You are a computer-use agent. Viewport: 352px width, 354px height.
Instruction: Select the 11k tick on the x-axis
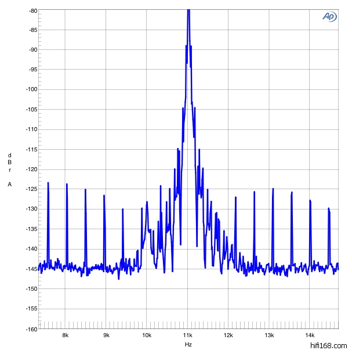(x=188, y=335)
